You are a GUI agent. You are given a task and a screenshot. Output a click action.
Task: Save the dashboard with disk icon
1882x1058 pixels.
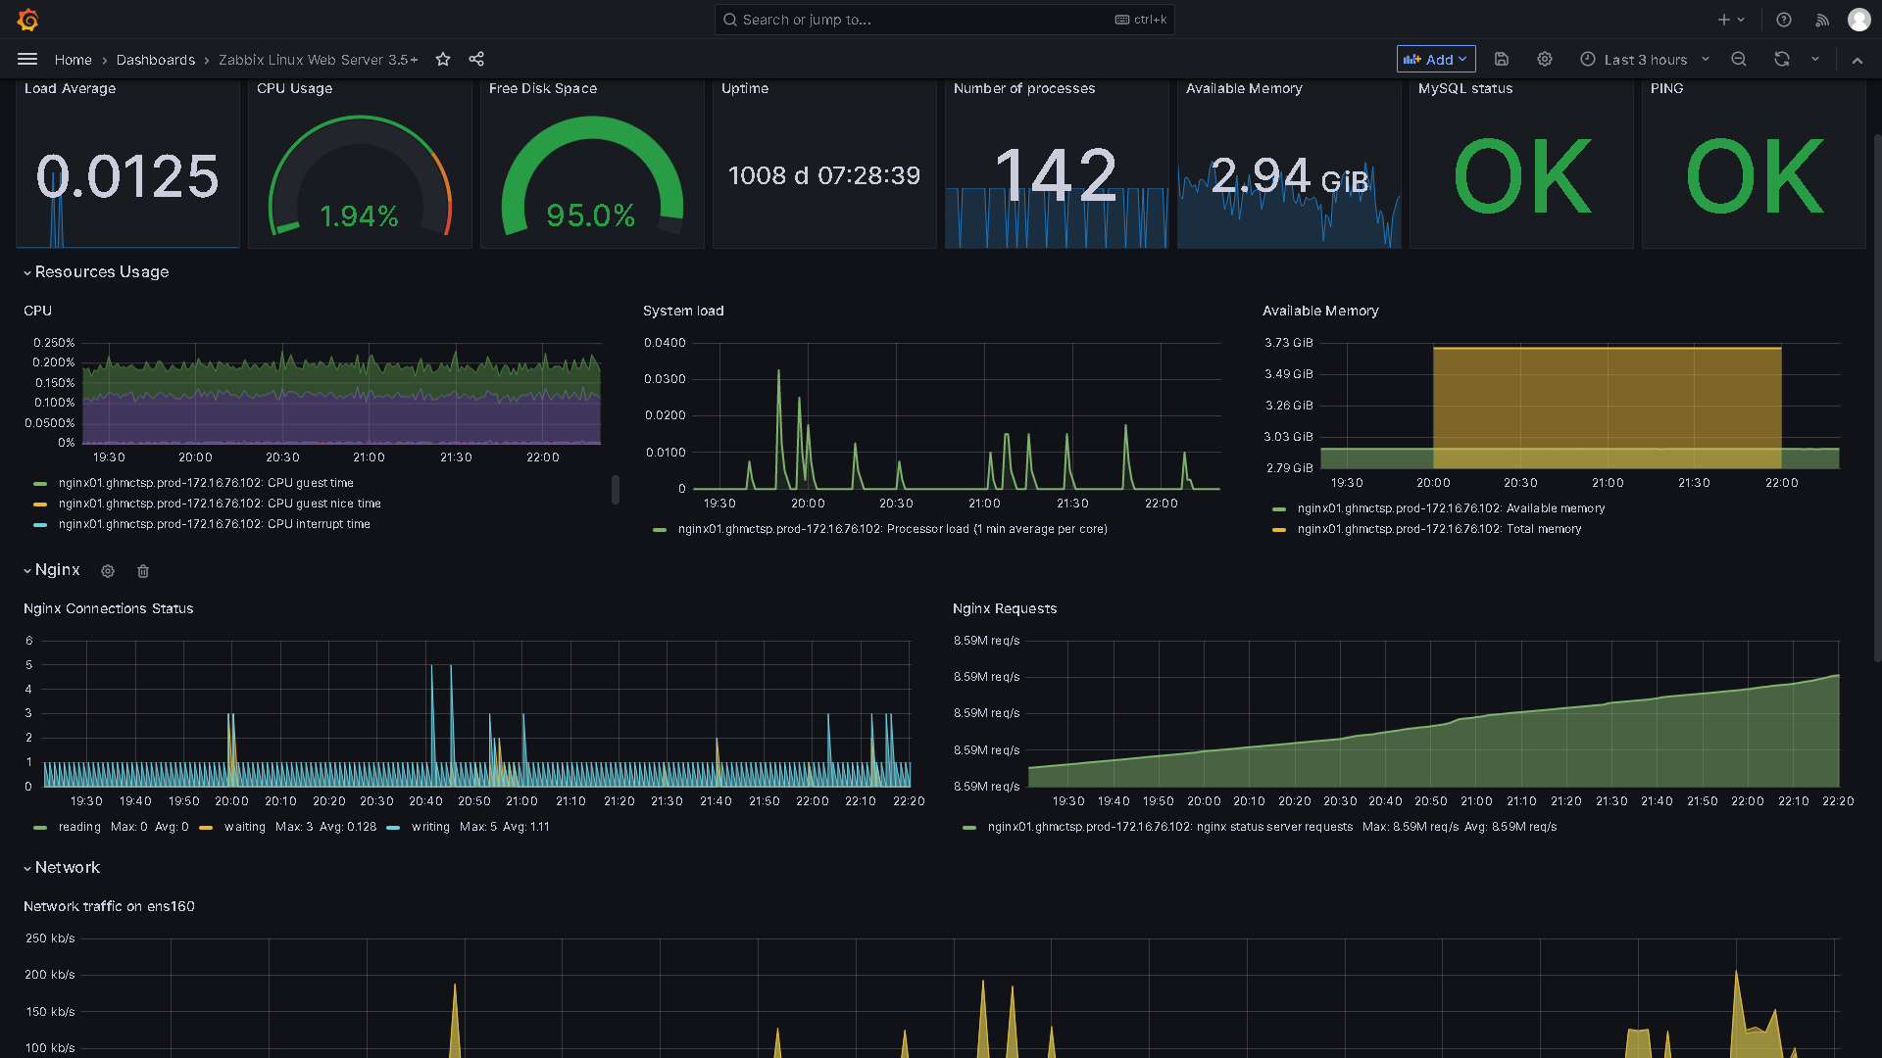pyautogui.click(x=1501, y=60)
